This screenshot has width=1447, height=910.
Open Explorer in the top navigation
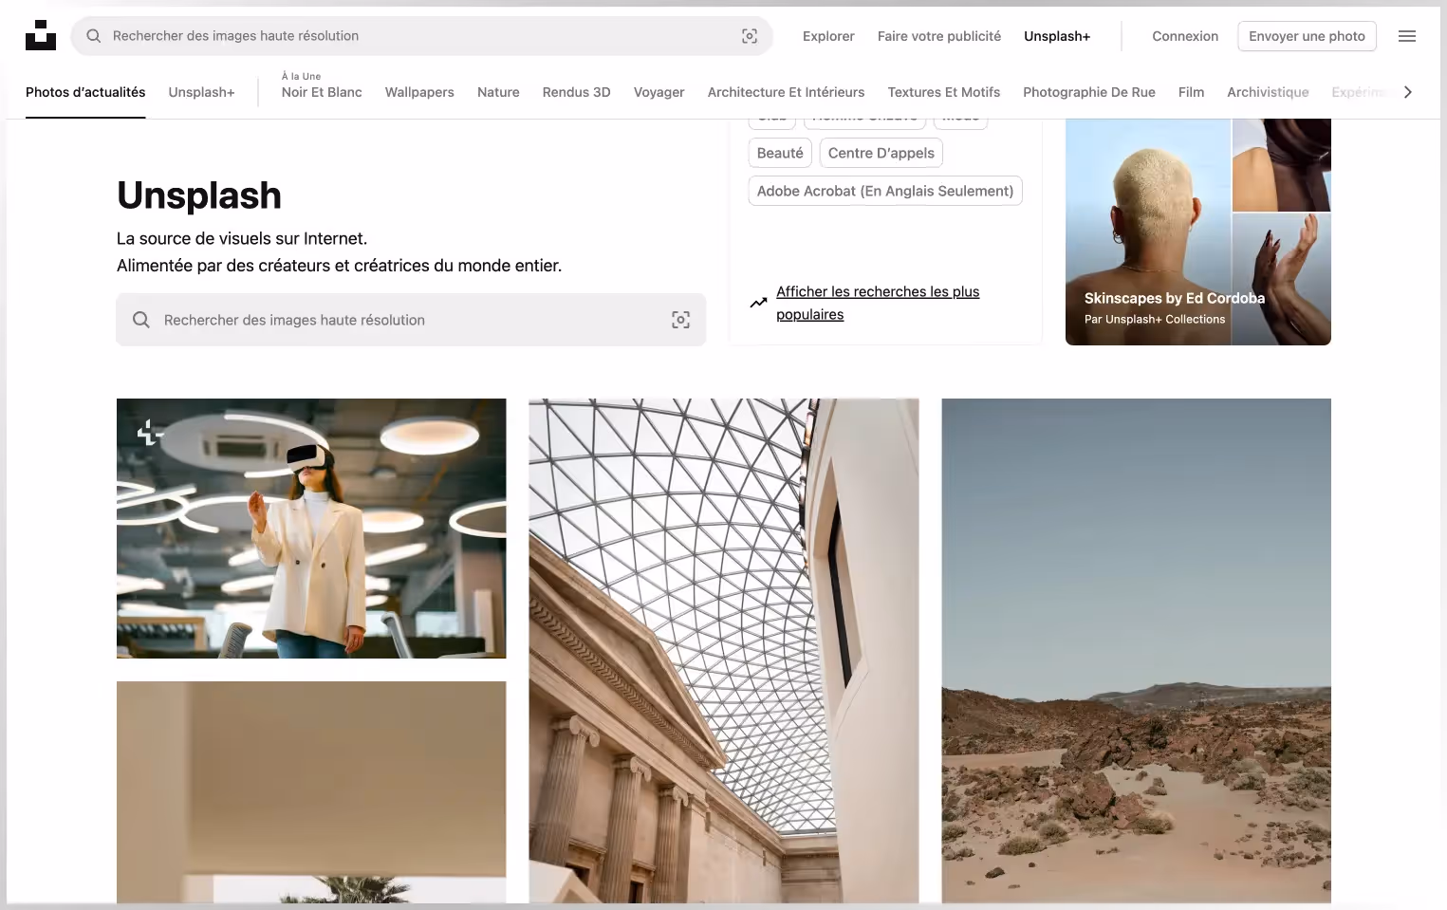click(828, 36)
